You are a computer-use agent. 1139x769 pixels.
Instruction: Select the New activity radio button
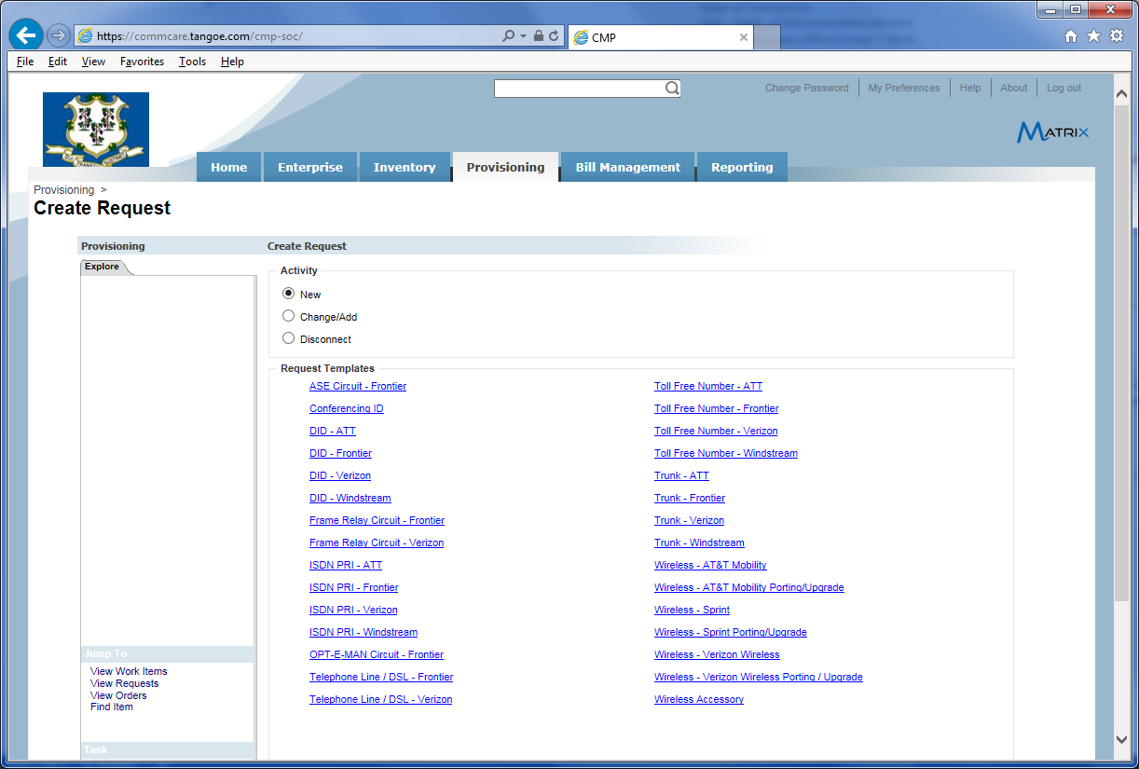(x=288, y=294)
